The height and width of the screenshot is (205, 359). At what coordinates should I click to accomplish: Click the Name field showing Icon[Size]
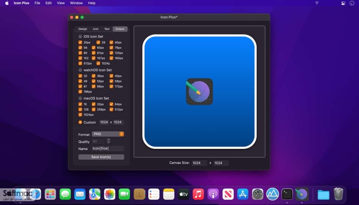coord(108,148)
